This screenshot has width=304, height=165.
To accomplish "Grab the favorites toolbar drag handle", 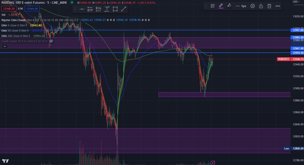I will click(75, 9).
